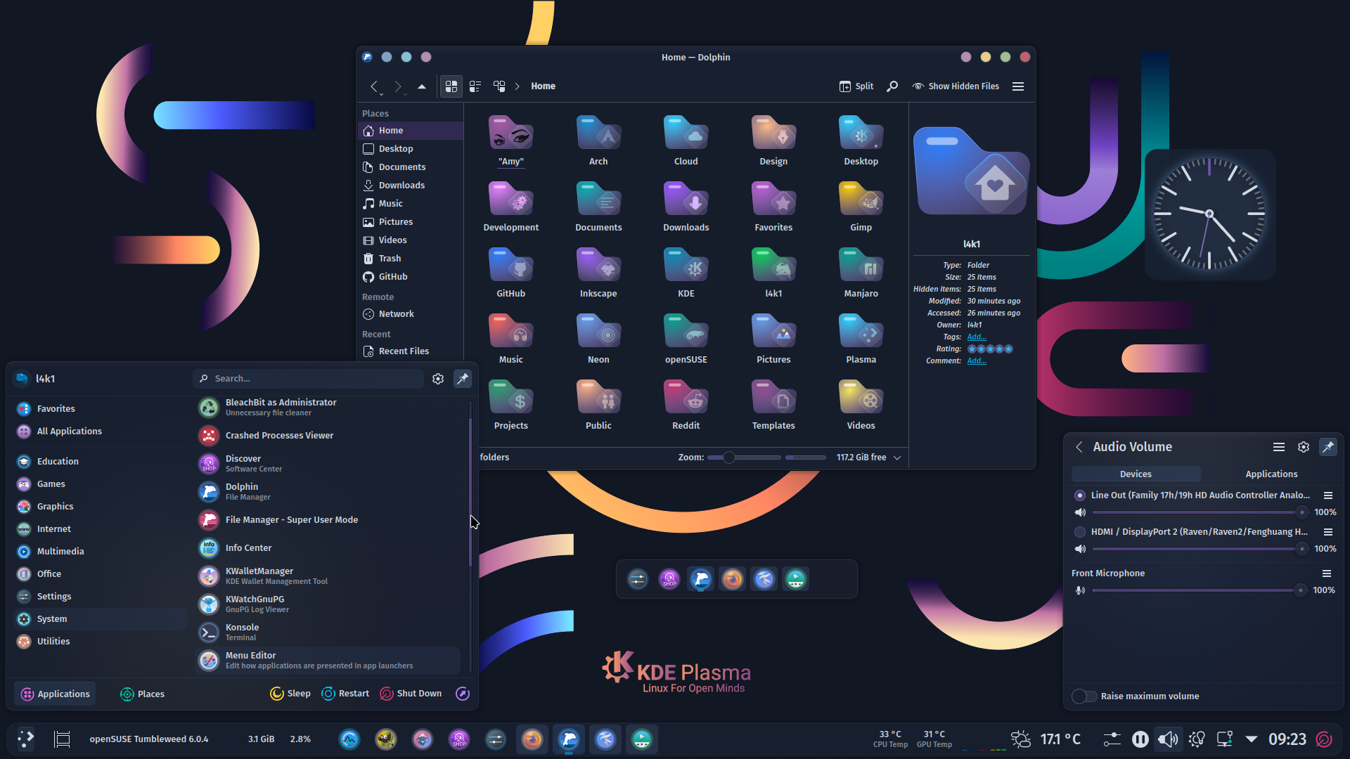Toggle Split view in Dolphin

click(856, 86)
